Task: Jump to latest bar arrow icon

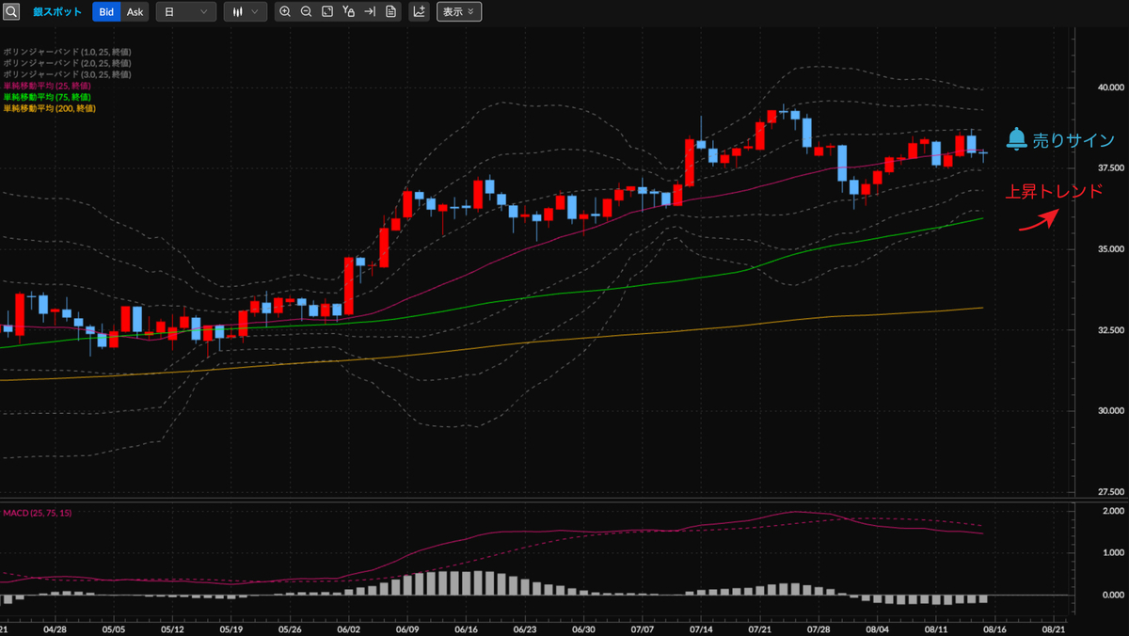Action: (x=370, y=12)
